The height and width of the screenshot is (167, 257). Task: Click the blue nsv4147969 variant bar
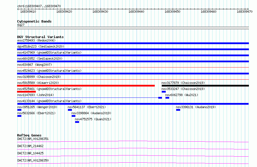[x=133, y=55]
